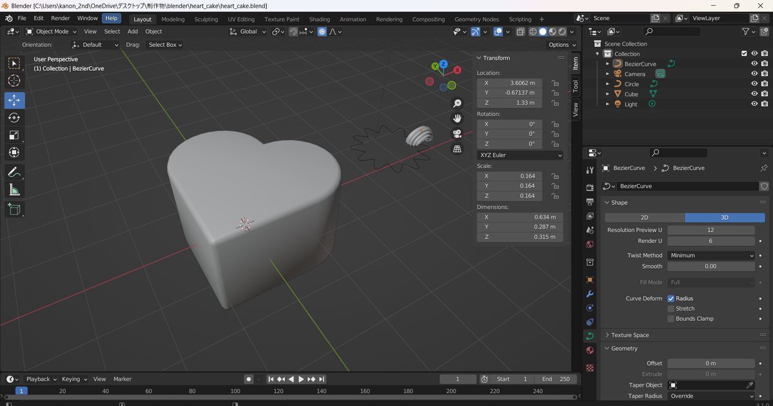This screenshot has width=773, height=406.
Task: Enable the Bounds Clamp checkbox
Action: tap(671, 318)
